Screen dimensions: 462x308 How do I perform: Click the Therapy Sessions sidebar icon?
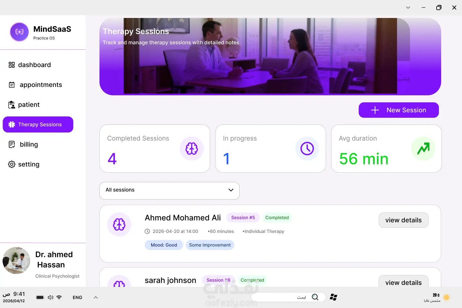(x=12, y=124)
